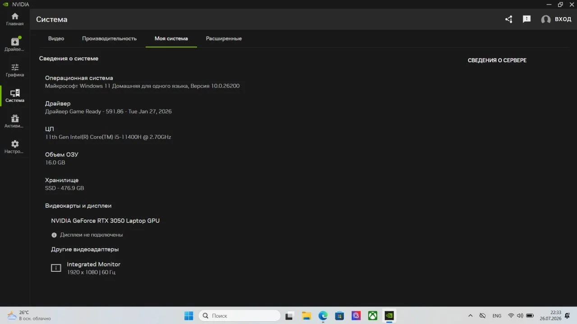Click the driver version text 591.86
Viewport: 577px width, 324px height.
(114, 111)
